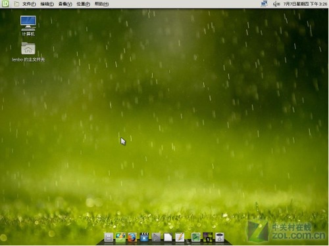This screenshot has width=329, height=246.
Task: Launch the notepad text editor icon
Action: tap(180, 237)
